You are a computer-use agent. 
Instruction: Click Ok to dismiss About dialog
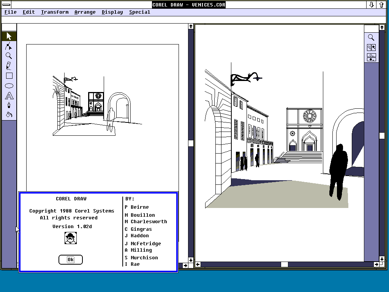[x=71, y=260]
